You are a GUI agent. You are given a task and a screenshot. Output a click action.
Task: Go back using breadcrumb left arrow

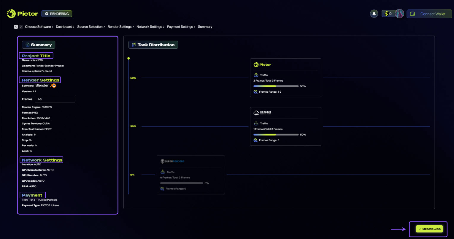[16, 27]
